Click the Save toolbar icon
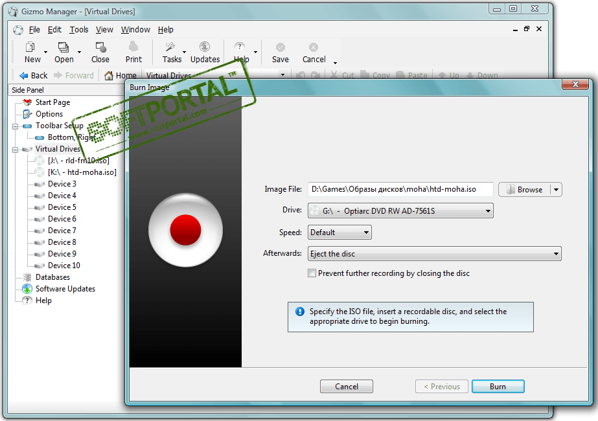The height and width of the screenshot is (421, 598). click(x=281, y=47)
